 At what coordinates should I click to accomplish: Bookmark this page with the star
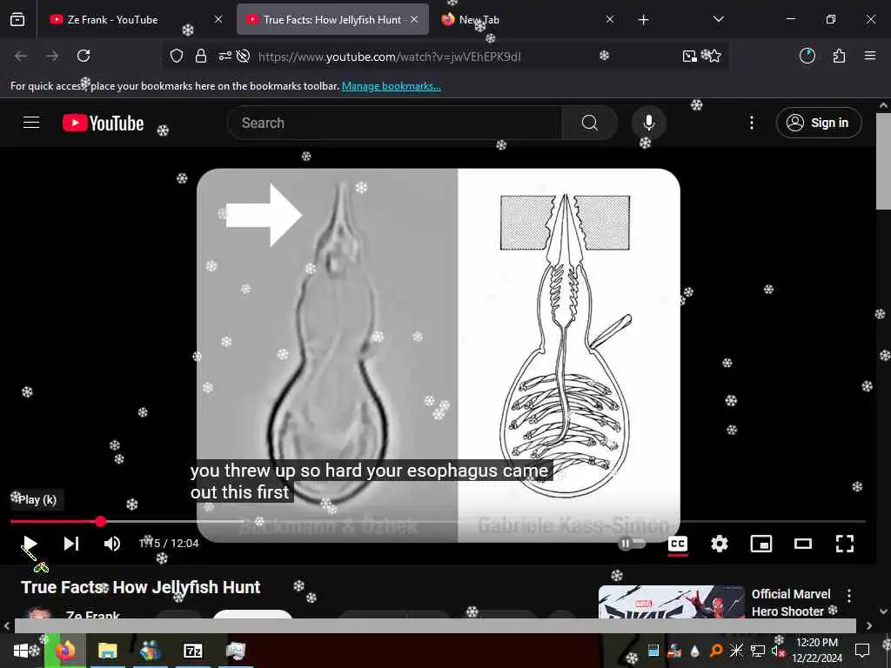(713, 56)
